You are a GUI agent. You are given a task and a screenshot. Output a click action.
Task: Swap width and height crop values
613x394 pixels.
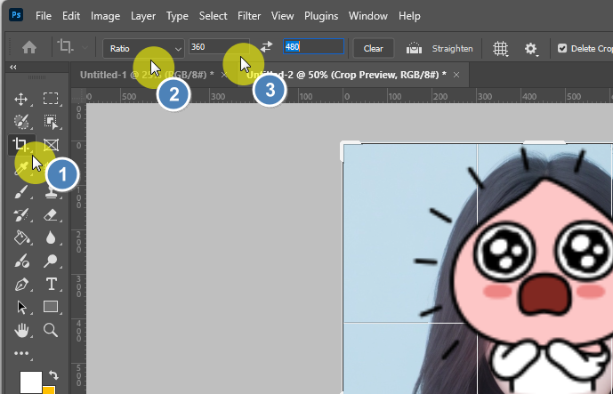click(x=266, y=47)
